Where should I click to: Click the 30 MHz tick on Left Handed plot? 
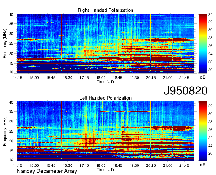[x=11, y=121]
